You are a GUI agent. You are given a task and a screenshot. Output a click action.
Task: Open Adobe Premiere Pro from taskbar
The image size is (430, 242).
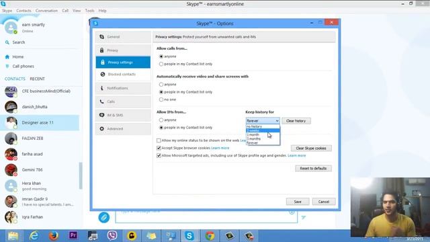click(73, 236)
